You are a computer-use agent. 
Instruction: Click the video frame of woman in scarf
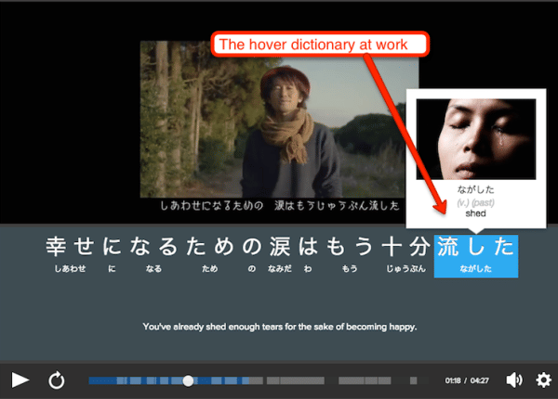279,120
